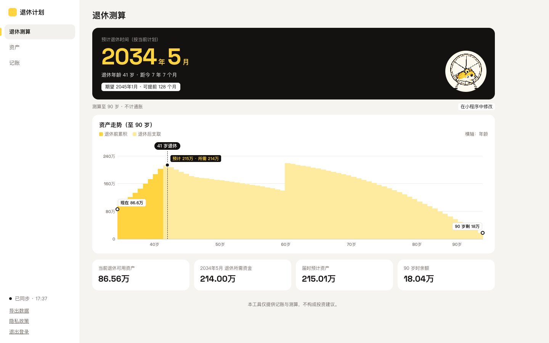
Task: Click the 60岁 x-axis label
Action: pos(286,244)
